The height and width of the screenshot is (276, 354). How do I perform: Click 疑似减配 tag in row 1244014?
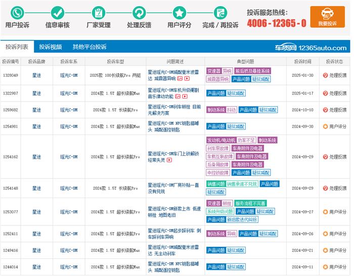point(236,267)
